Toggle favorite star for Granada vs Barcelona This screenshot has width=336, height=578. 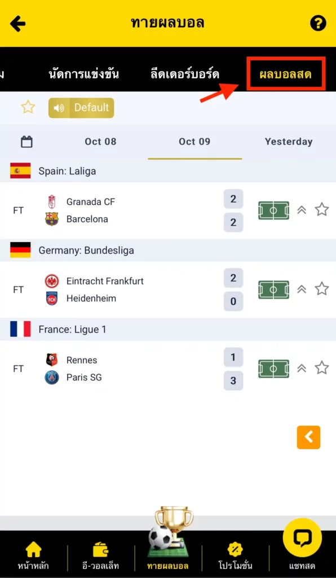point(322,209)
